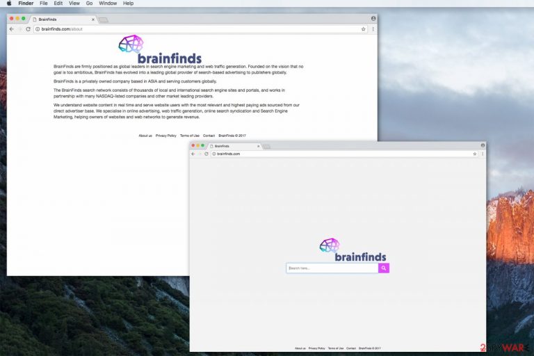Image resolution: width=534 pixels, height=356 pixels.
Task: Open the Window menu in menu bar
Action: coord(108,3)
